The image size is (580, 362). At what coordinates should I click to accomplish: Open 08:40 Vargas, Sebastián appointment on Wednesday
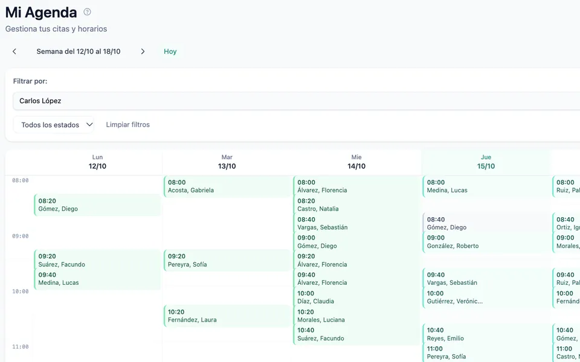[x=356, y=223]
